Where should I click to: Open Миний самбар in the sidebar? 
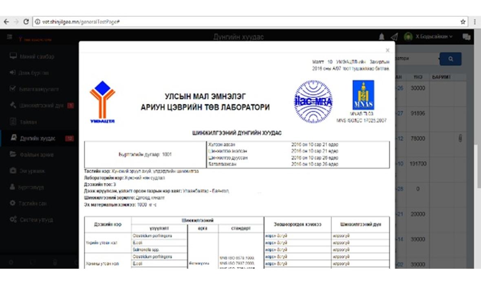point(32,56)
